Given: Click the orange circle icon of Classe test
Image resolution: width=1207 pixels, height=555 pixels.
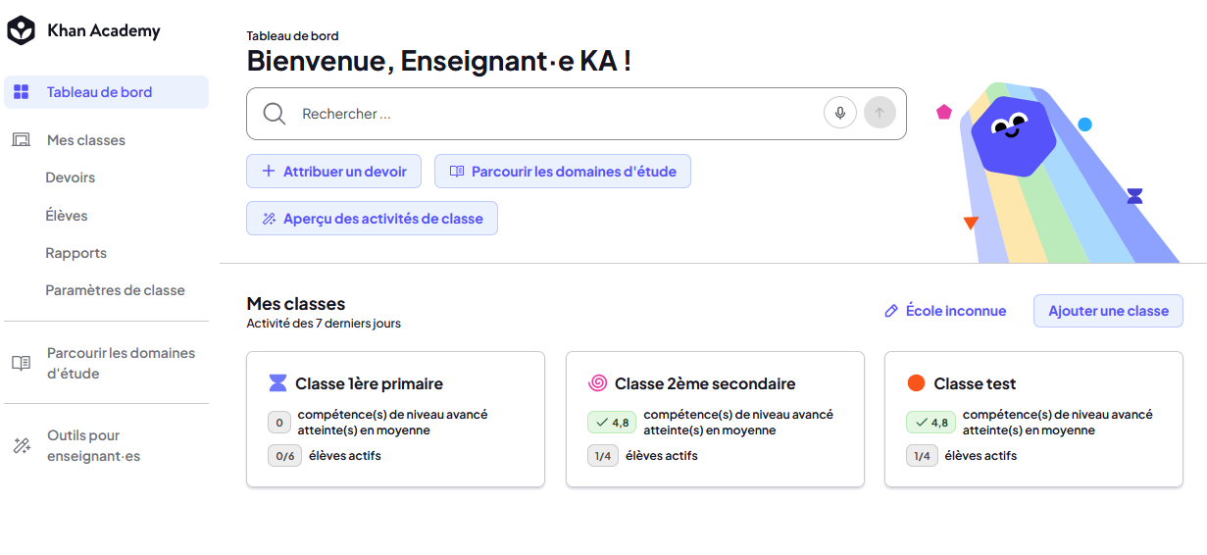Looking at the screenshot, I should coord(917,383).
